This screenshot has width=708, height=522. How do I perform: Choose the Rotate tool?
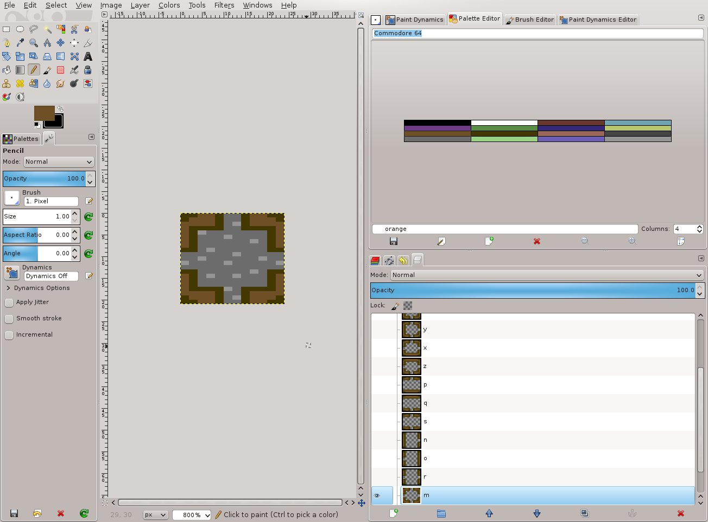tap(7, 56)
